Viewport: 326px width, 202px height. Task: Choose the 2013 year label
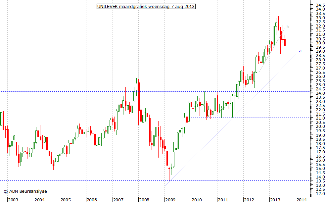[275, 200]
